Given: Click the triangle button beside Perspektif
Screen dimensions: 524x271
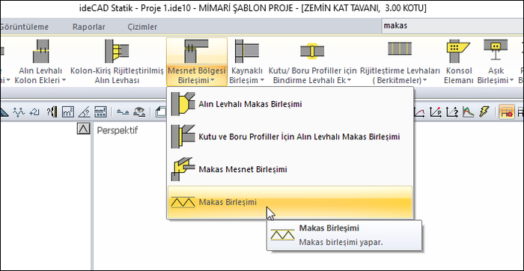Looking at the screenshot, I should [x=84, y=129].
